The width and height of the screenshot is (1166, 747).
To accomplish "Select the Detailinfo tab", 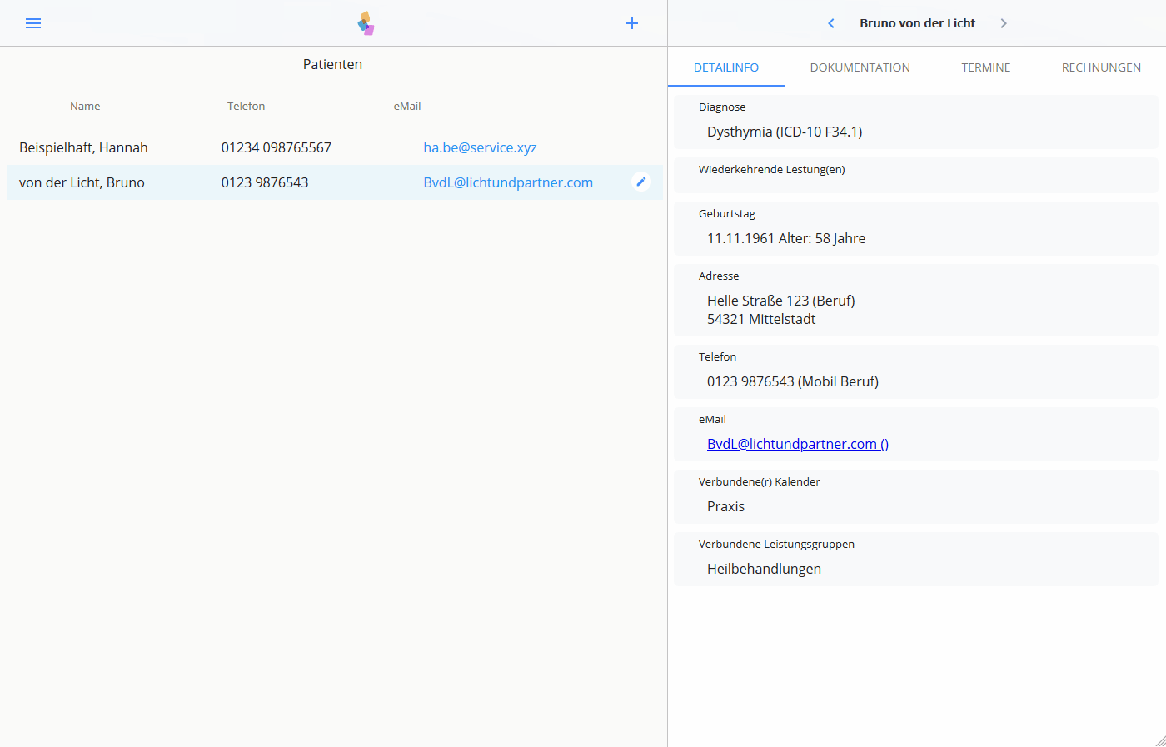I will 725,67.
